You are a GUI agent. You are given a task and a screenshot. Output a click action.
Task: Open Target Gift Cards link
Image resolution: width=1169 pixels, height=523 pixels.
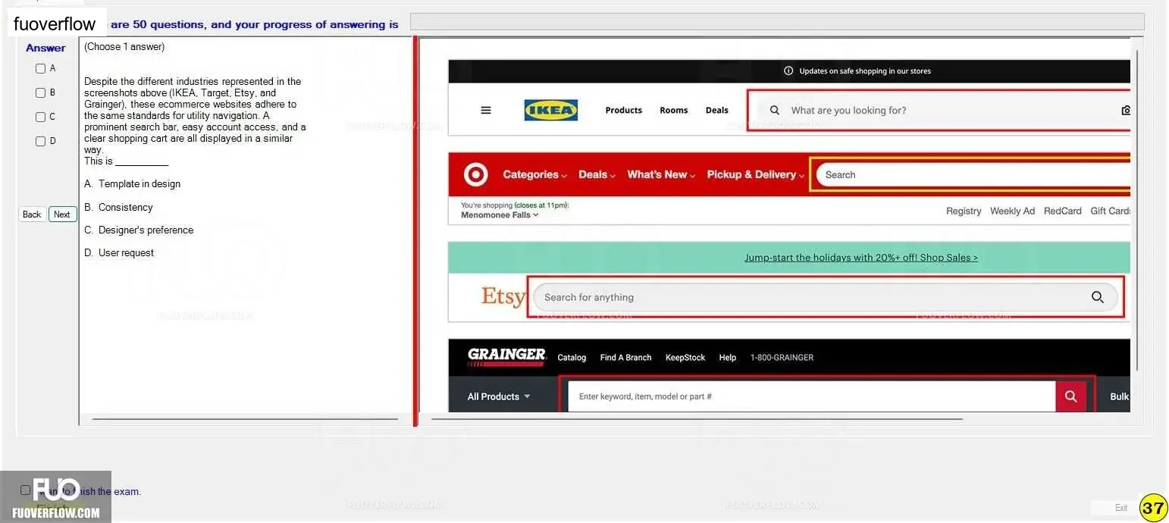[x=1111, y=211]
